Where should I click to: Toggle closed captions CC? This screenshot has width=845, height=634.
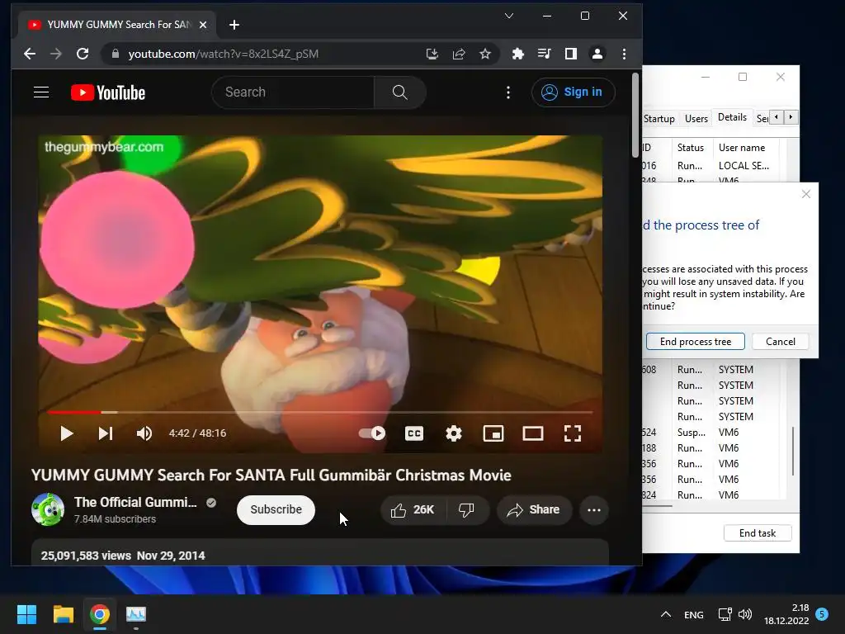pos(414,433)
